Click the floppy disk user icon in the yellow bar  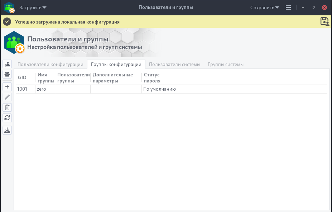(x=324, y=22)
